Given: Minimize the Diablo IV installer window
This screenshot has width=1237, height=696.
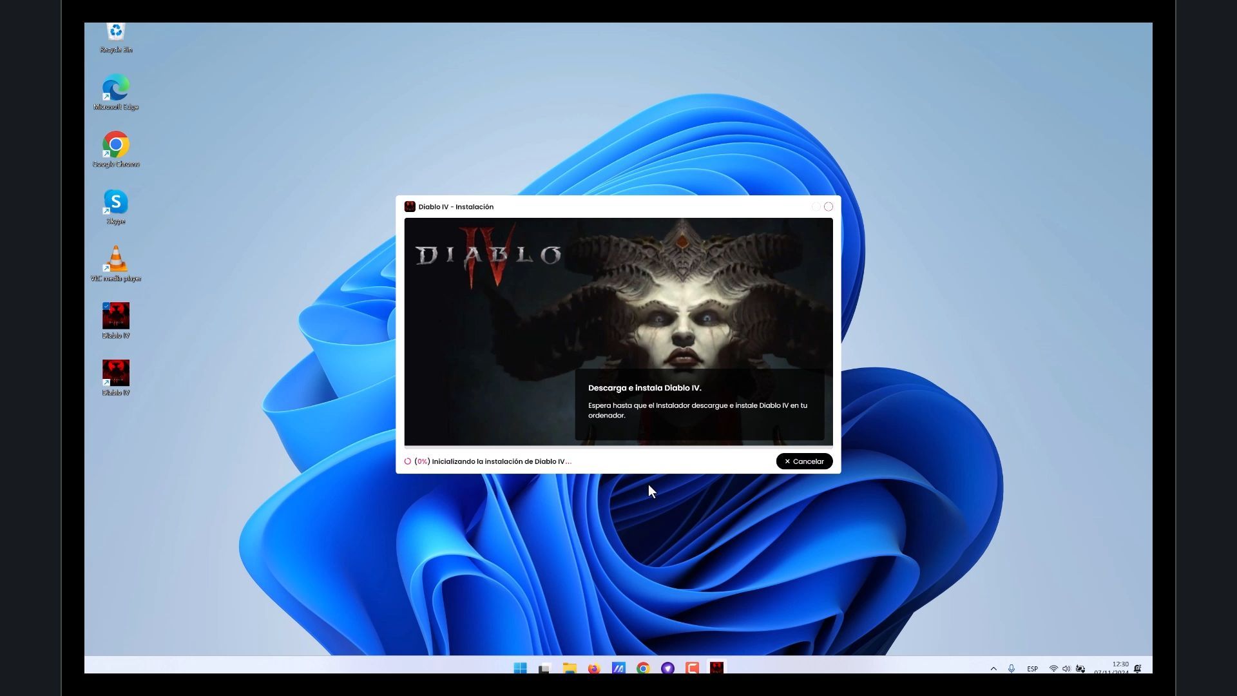Looking at the screenshot, I should tap(816, 207).
